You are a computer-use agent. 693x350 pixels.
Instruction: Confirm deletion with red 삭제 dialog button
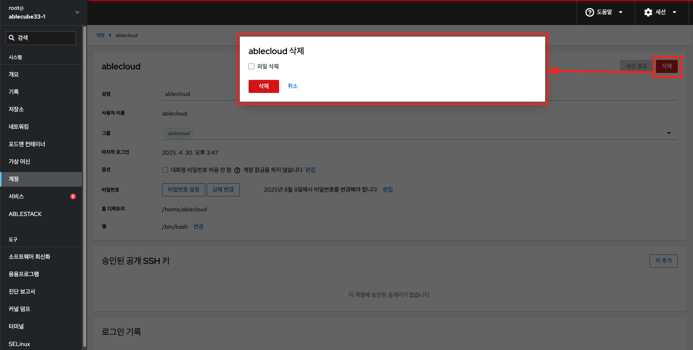tap(263, 86)
